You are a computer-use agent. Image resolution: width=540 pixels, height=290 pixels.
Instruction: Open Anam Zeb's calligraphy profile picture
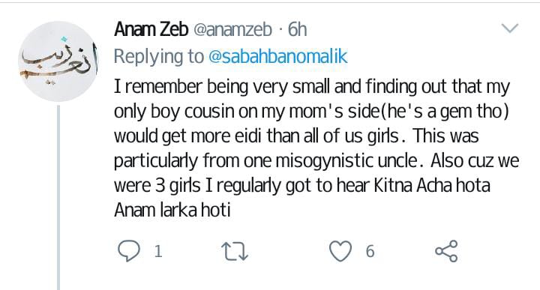tap(58, 61)
